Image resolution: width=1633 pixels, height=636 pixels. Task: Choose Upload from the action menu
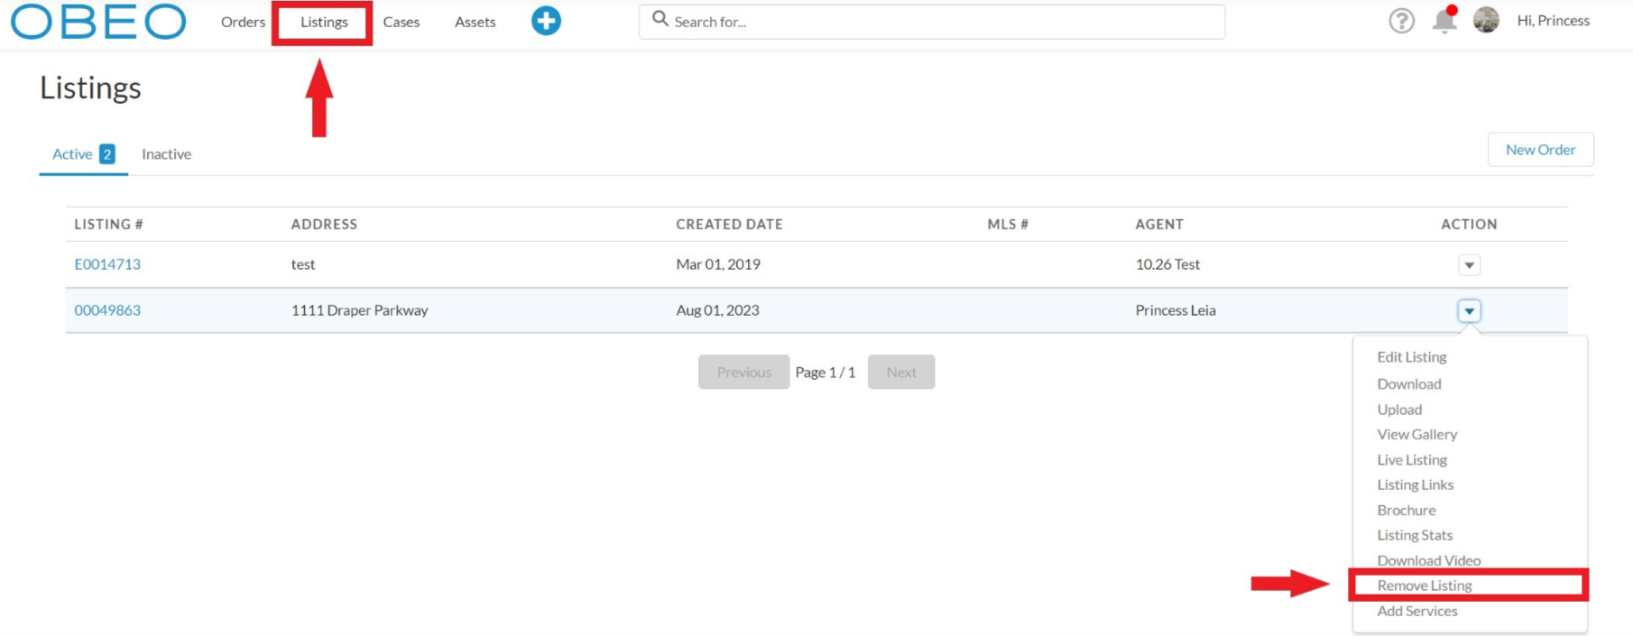click(1399, 410)
